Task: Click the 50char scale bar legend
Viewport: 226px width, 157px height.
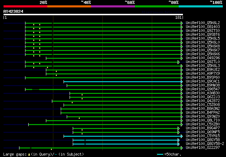Action: click(x=160, y=155)
